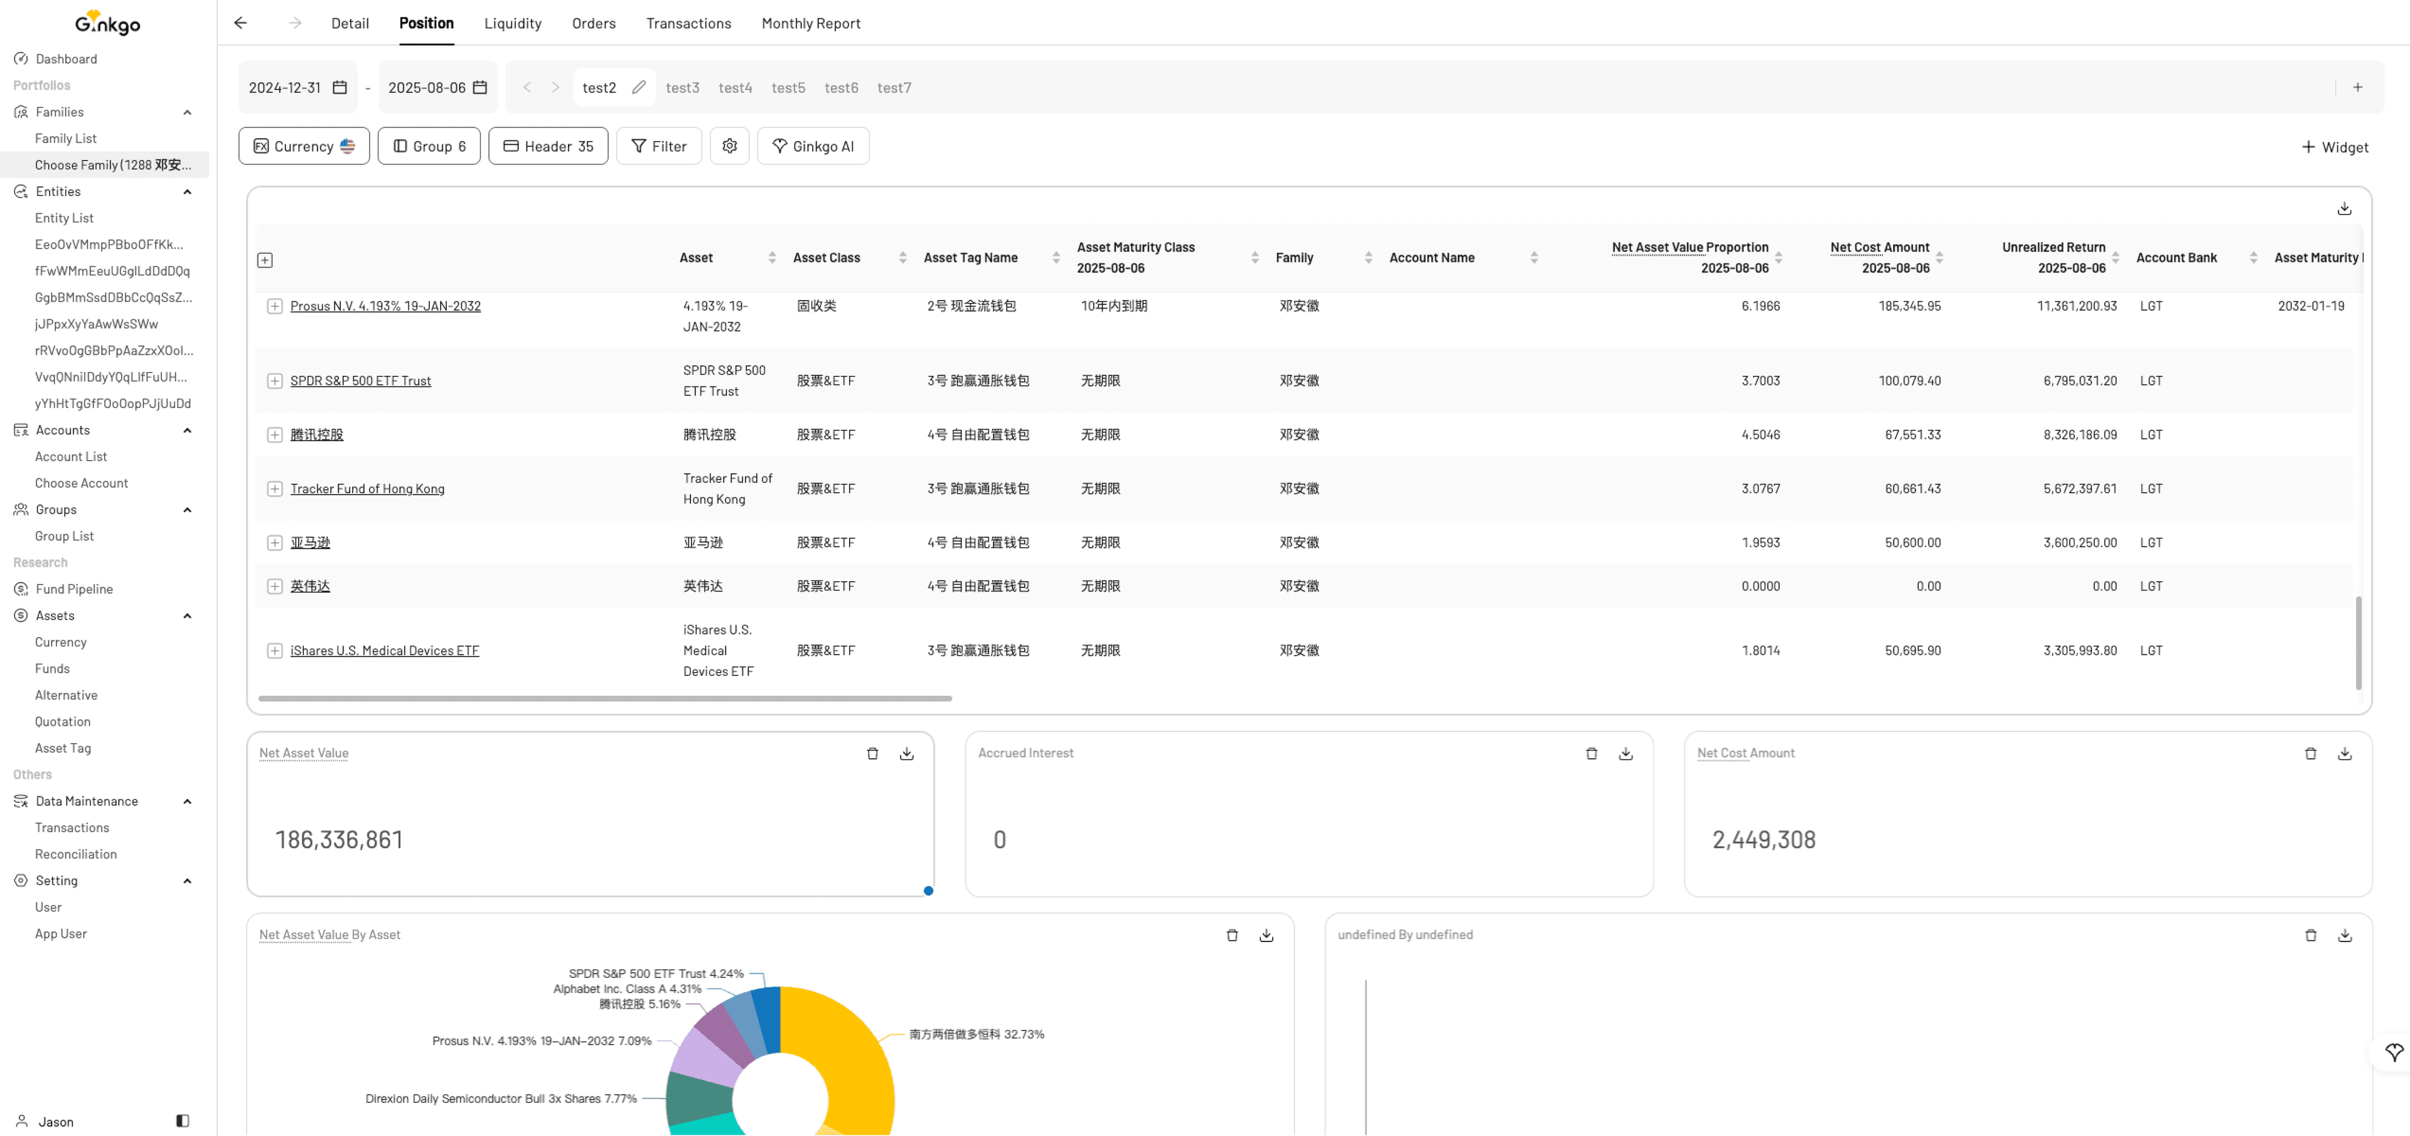
Task: Switch to the Transactions tab
Action: (x=688, y=23)
